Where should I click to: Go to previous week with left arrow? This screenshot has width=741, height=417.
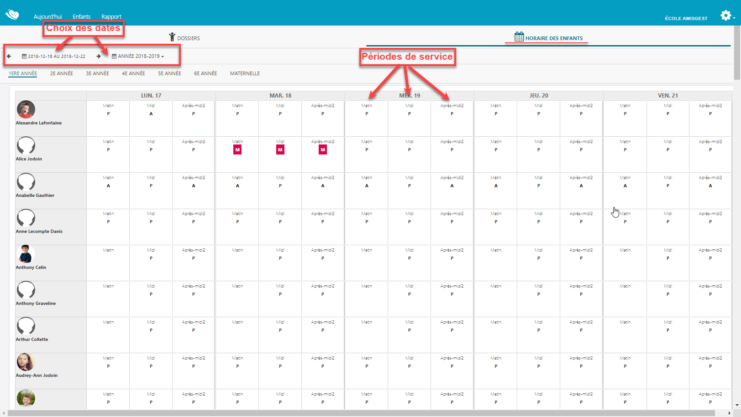pyautogui.click(x=9, y=57)
